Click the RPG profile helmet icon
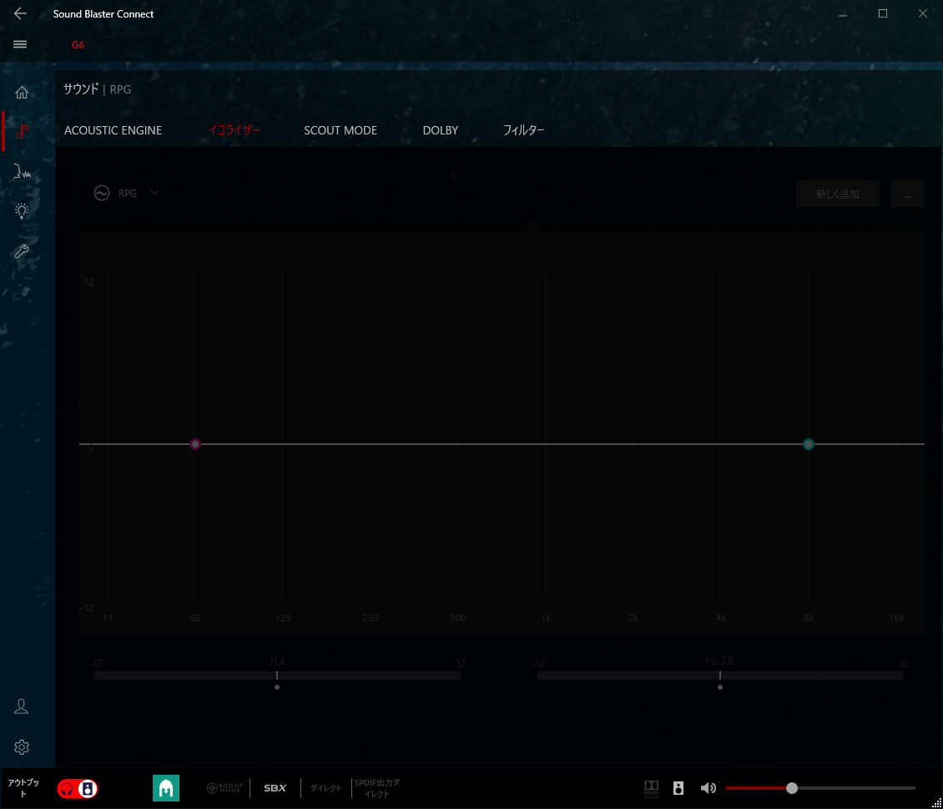This screenshot has width=943, height=809. point(166,788)
